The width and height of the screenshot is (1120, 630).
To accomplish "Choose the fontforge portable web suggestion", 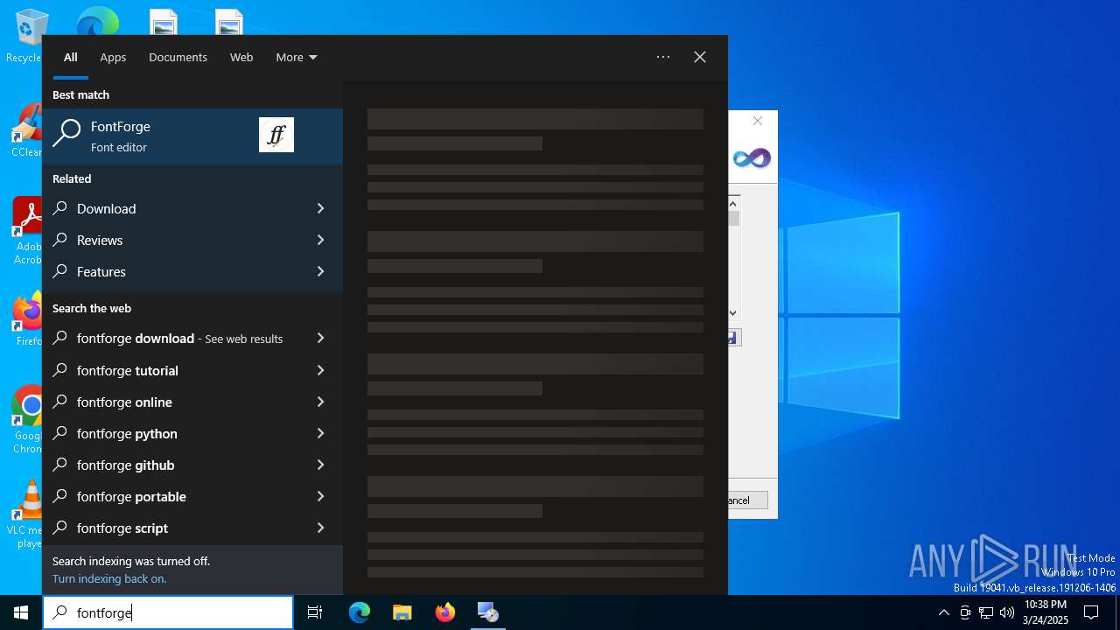I will point(192,496).
